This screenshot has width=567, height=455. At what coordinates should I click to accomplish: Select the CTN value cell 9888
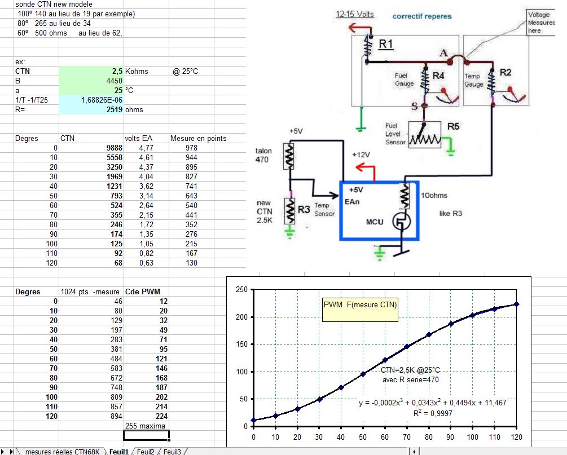point(91,148)
